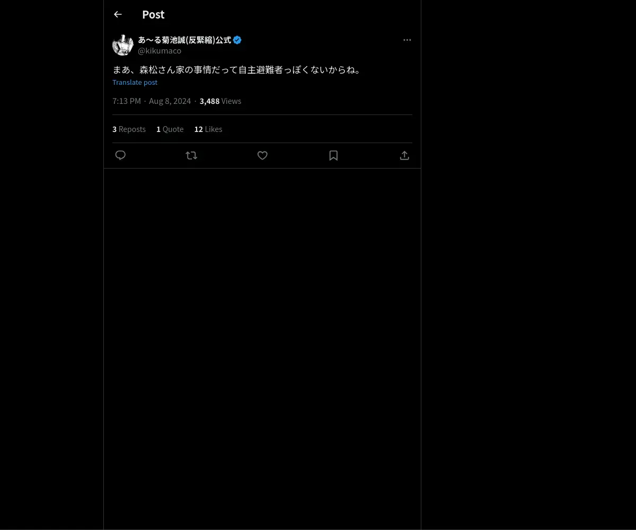The height and width of the screenshot is (530, 636).
Task: Bookmark this post
Action: pyautogui.click(x=333, y=155)
